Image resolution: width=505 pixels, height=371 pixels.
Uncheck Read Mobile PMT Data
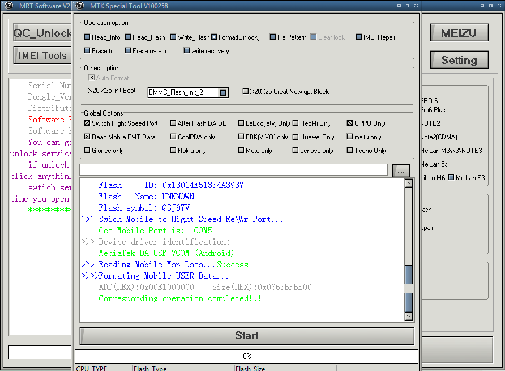pos(87,137)
